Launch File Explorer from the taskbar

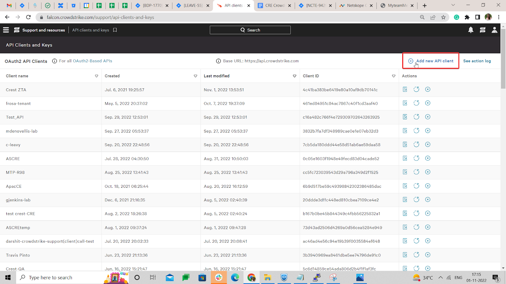pyautogui.click(x=268, y=278)
